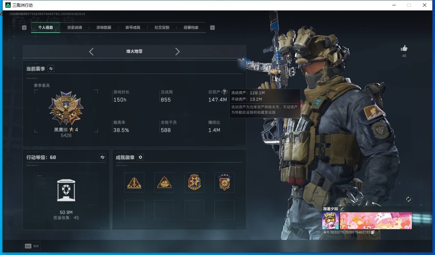Open the 烽火地带 mode selector
Image resolution: width=435 pixels, height=255 pixels.
[x=134, y=51]
